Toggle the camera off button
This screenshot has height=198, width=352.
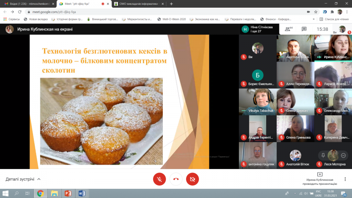pyautogui.click(x=192, y=179)
